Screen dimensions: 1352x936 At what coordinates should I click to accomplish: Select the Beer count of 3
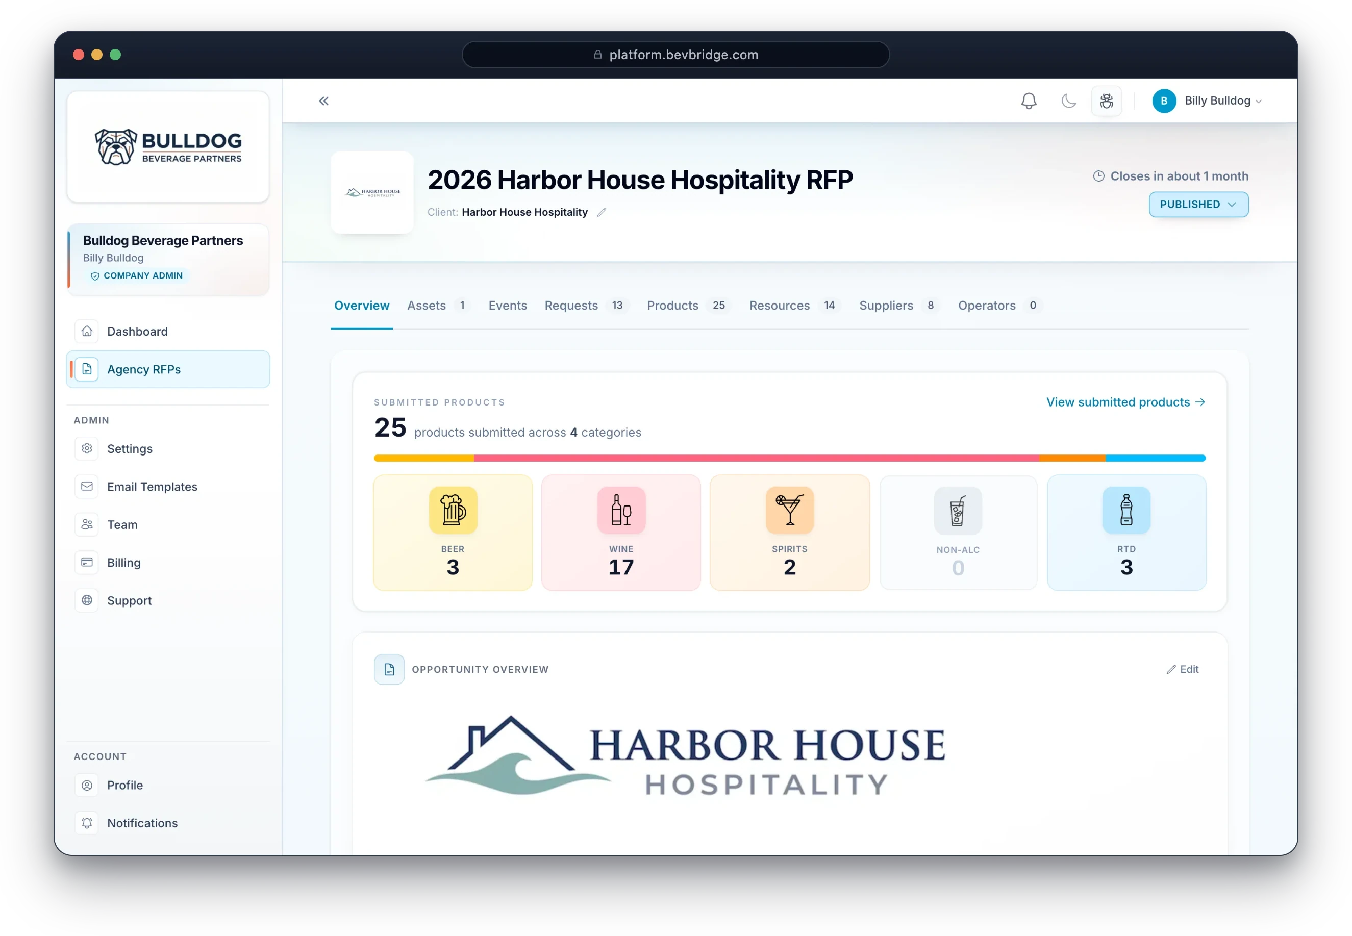(x=453, y=567)
